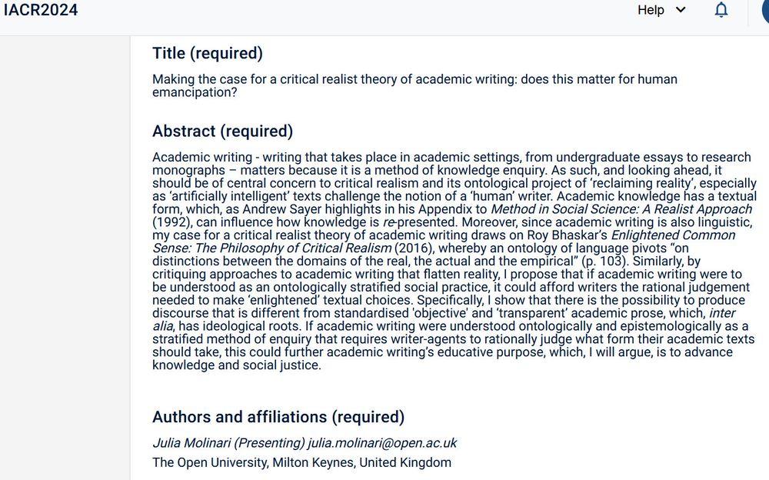Click the gray left sidebar panel
This screenshot has width=769, height=480.
coord(65,254)
